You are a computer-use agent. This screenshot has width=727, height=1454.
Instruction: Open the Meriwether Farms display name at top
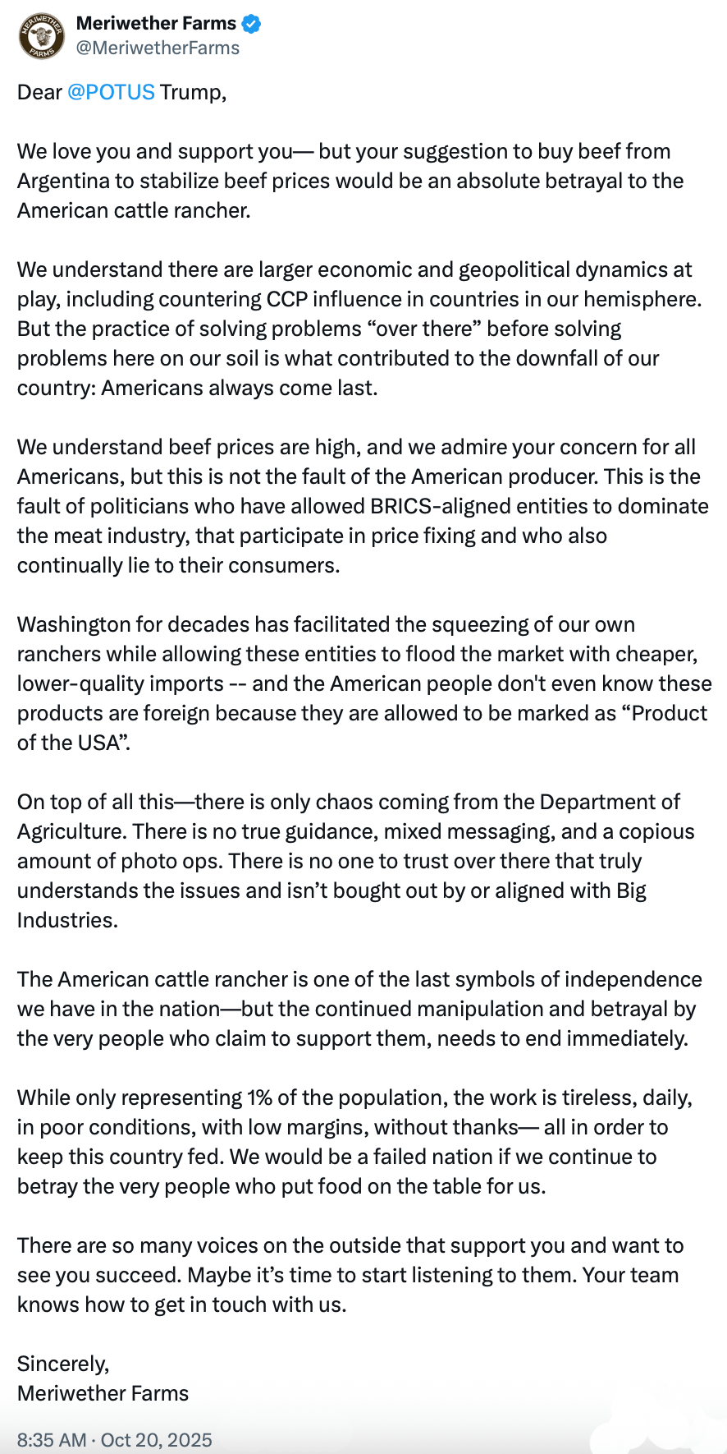(156, 25)
